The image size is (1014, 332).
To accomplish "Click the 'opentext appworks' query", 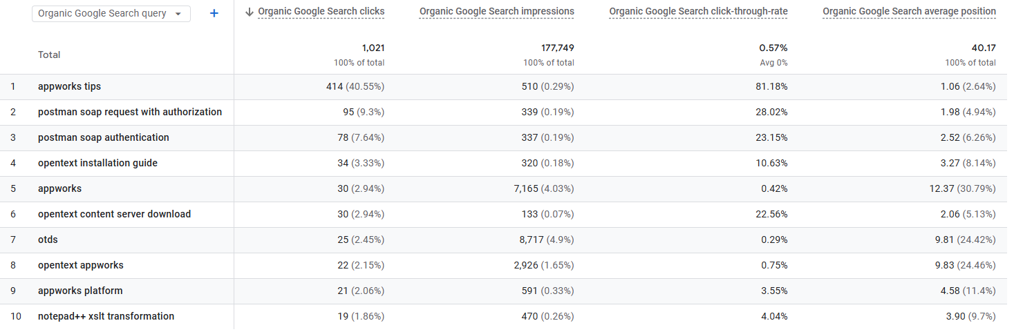I will click(81, 266).
